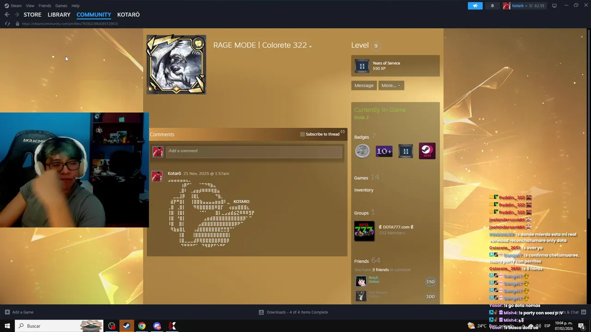Open the Badges link
The height and width of the screenshot is (332, 591).
point(362,137)
